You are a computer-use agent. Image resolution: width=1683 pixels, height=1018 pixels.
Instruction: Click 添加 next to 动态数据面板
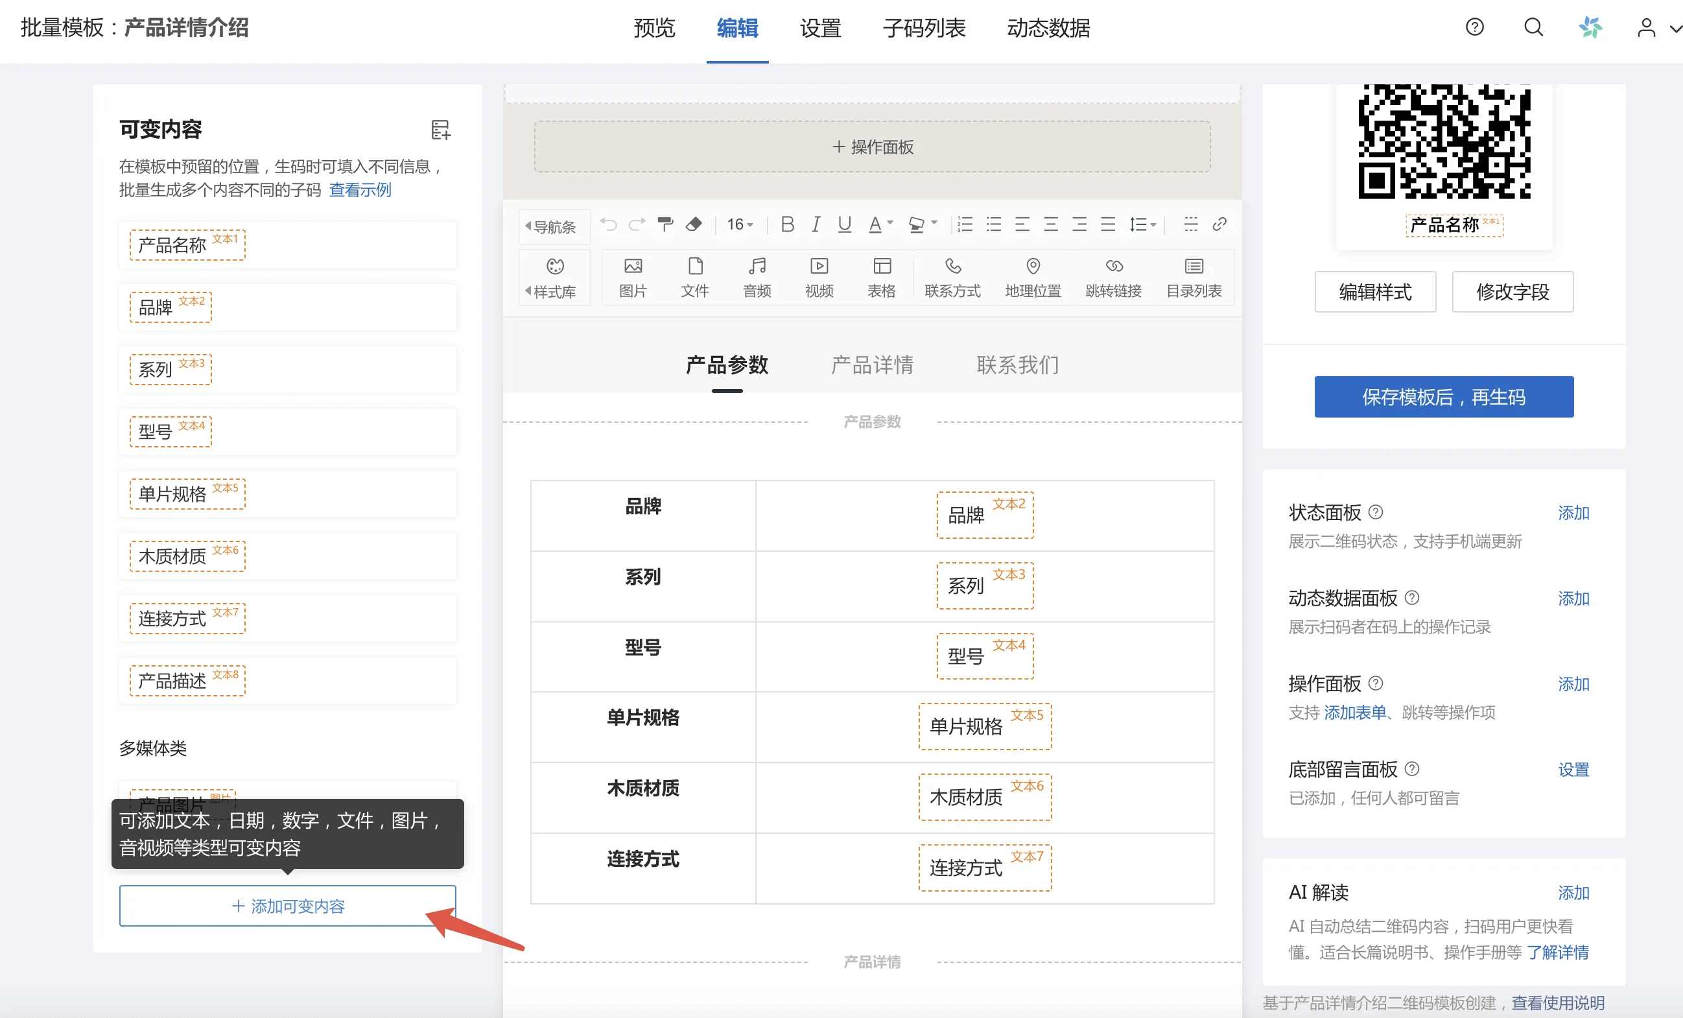pyautogui.click(x=1573, y=598)
